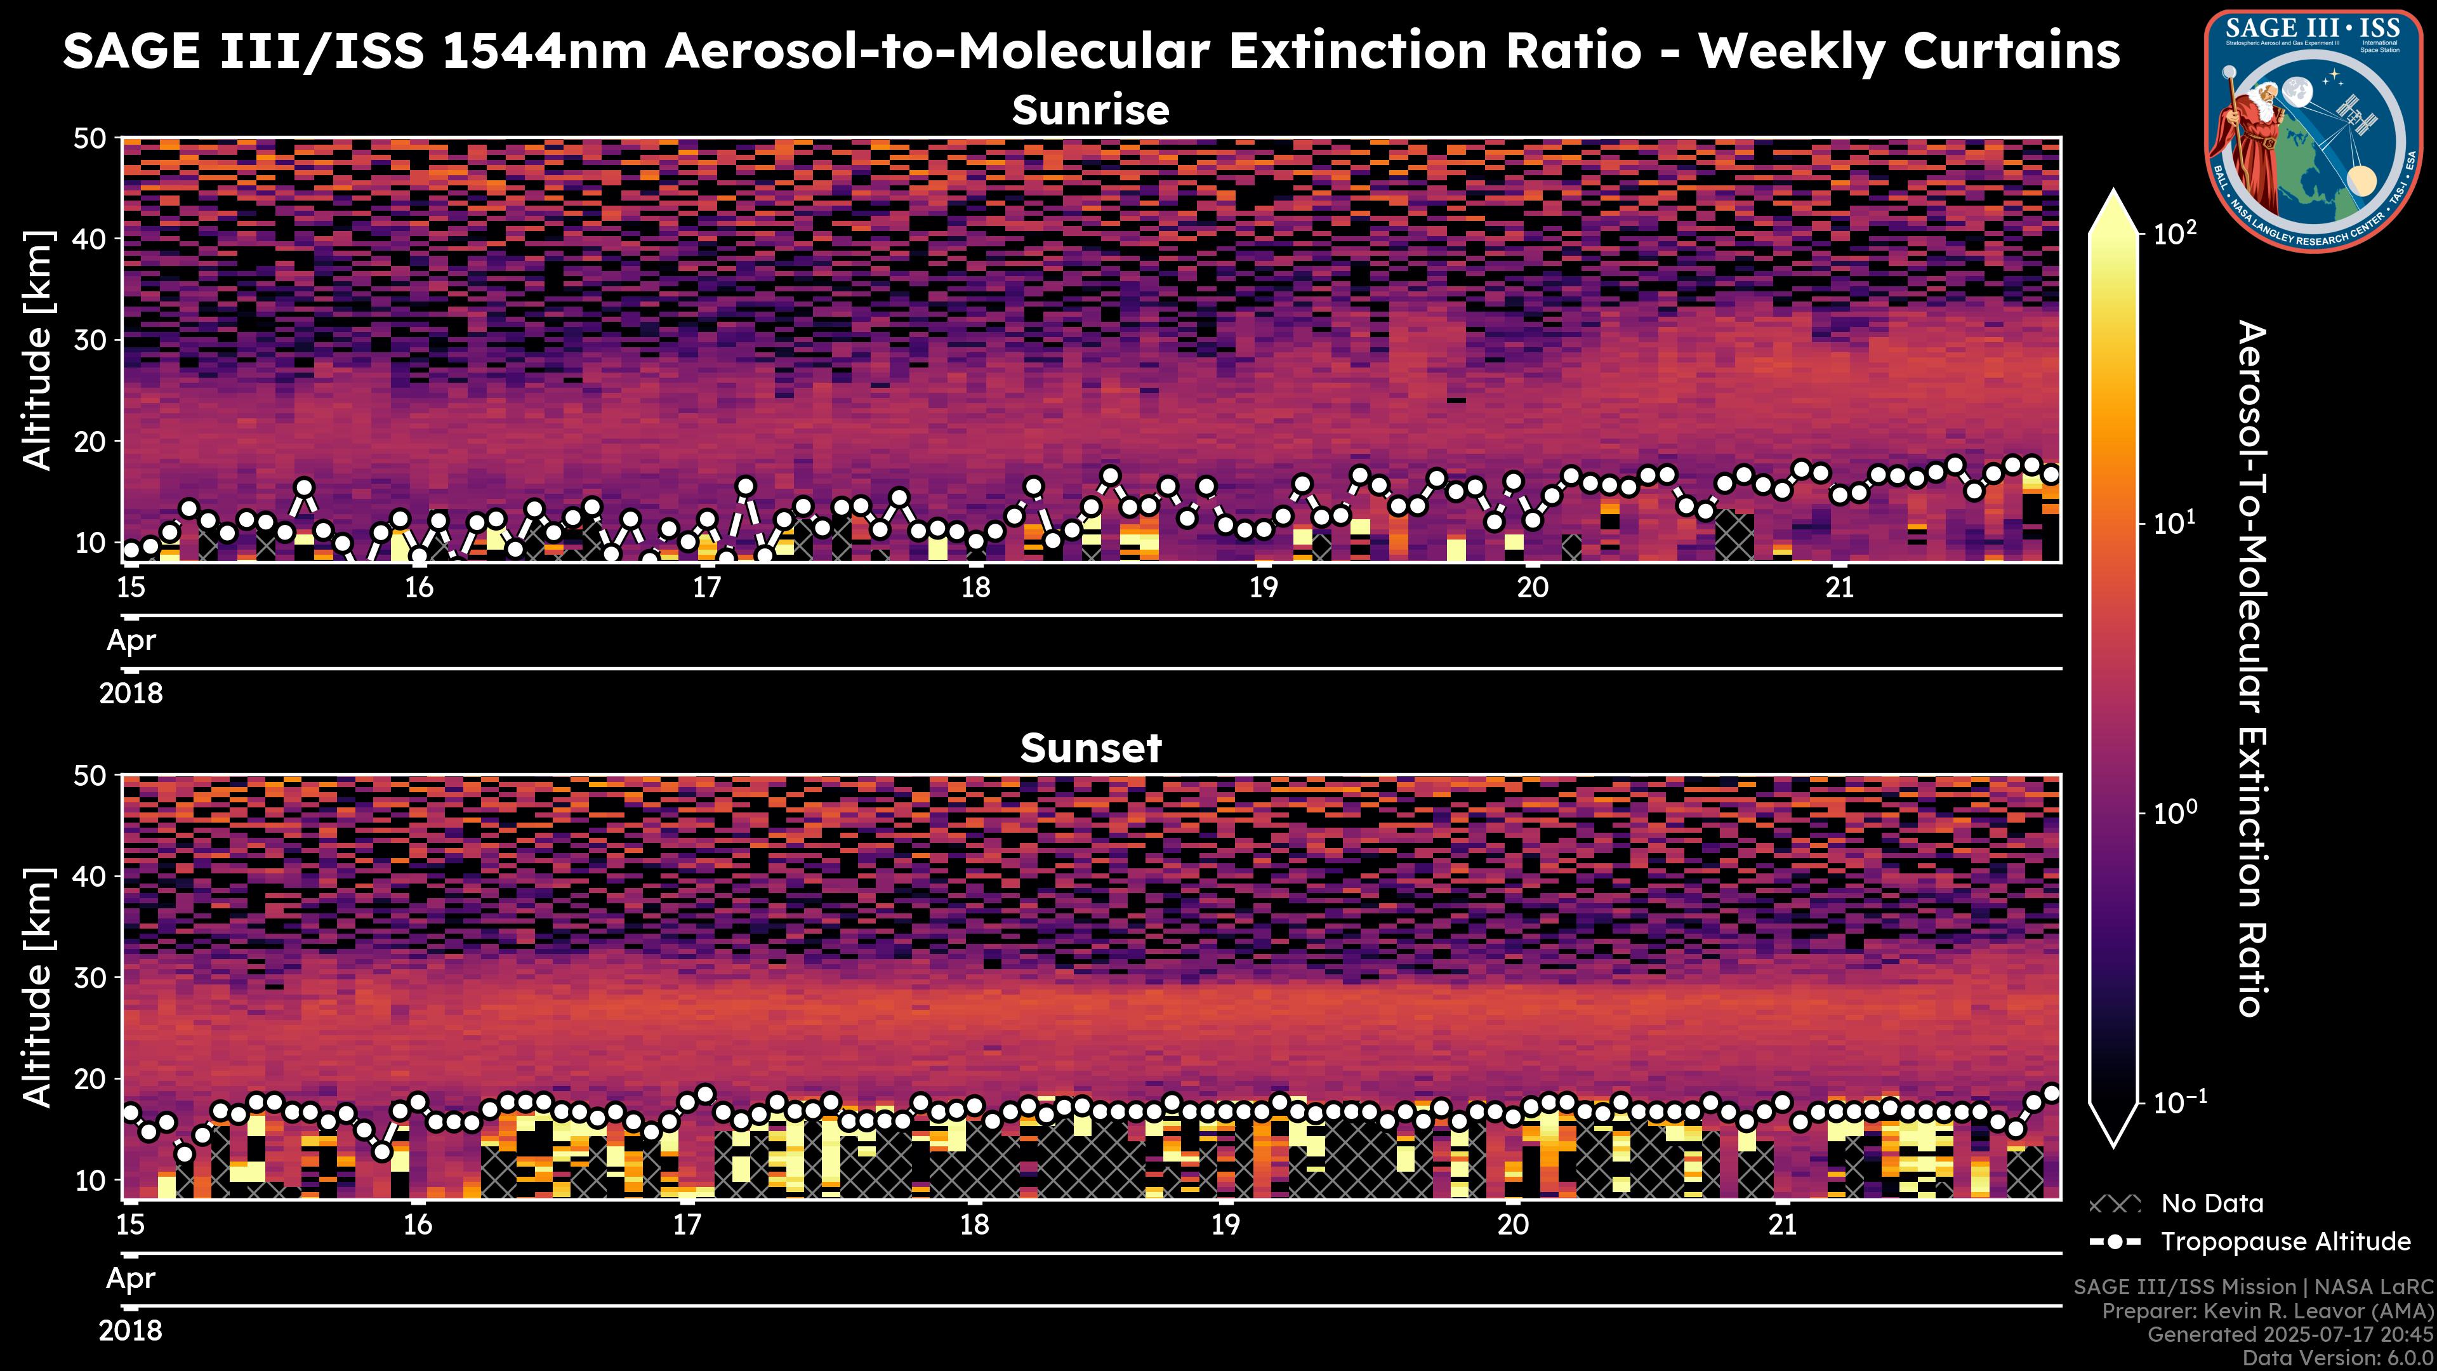Click the Data Version 6.0.0 text
The height and width of the screenshot is (1371, 2437).
pyautogui.click(x=2339, y=1359)
